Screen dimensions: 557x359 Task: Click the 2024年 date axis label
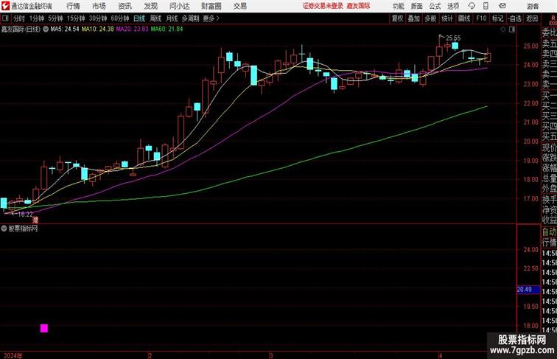13,355
